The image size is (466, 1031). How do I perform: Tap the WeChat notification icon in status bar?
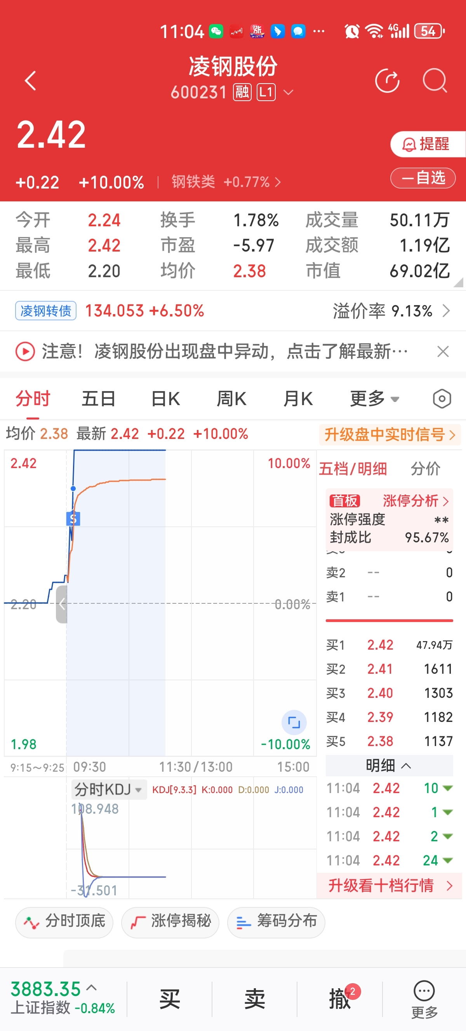pos(216,31)
